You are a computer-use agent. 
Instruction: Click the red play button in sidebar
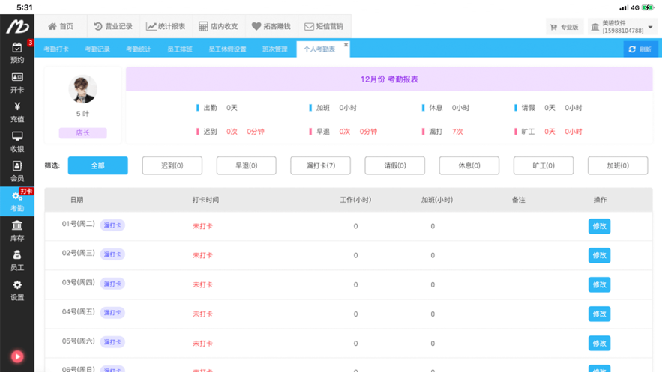pyautogui.click(x=17, y=356)
